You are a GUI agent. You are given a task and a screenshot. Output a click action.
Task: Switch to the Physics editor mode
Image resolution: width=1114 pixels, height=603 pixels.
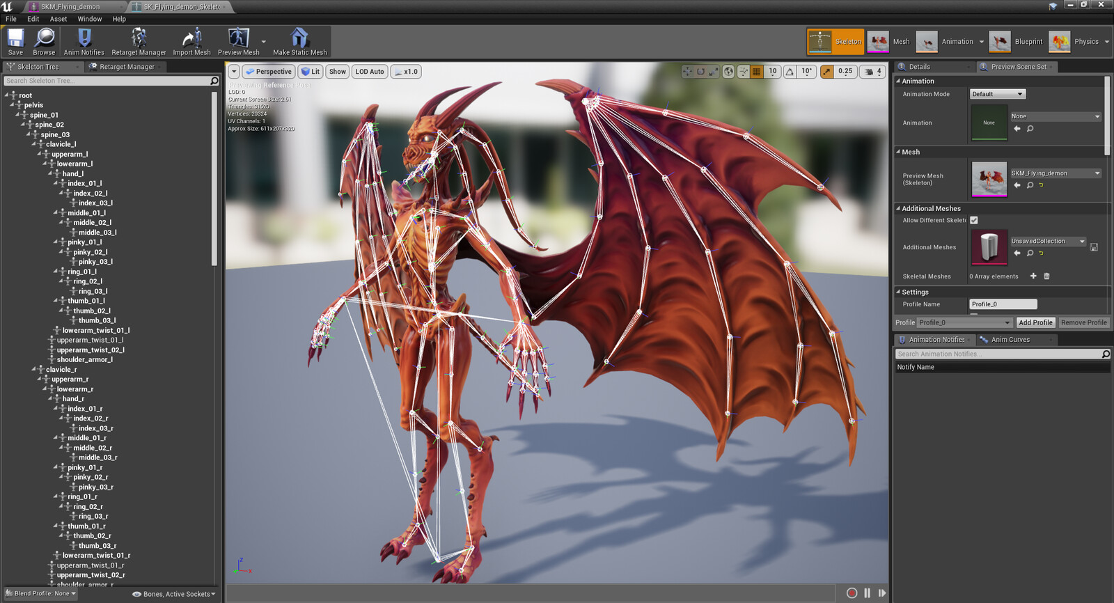click(1074, 42)
